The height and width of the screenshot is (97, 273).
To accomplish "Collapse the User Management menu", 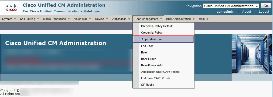I will click(x=148, y=19).
